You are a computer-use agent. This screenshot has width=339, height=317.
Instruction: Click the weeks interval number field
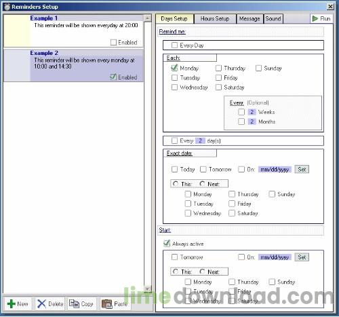252,112
